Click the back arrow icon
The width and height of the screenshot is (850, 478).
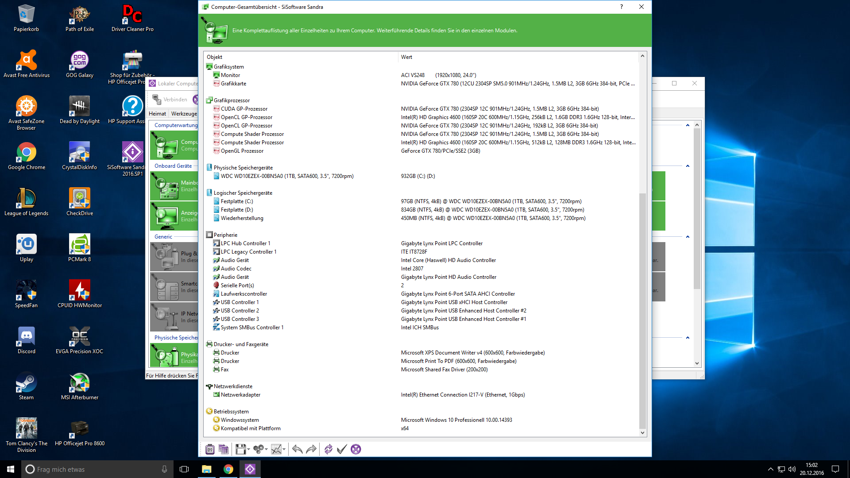297,449
